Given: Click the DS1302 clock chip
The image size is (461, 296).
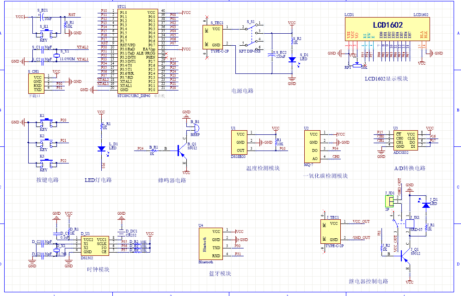Looking at the screenshot, I should click(94, 247).
